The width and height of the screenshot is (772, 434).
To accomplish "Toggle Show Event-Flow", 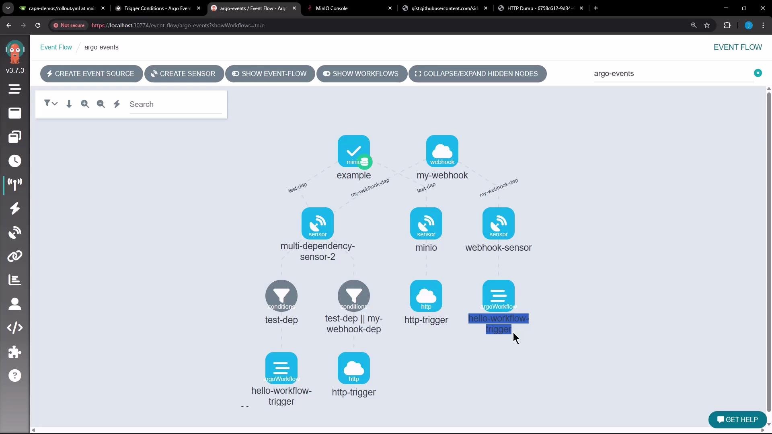I will 270,74.
